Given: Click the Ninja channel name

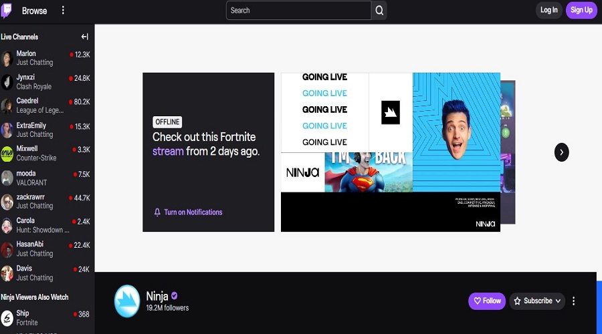Looking at the screenshot, I should point(157,296).
